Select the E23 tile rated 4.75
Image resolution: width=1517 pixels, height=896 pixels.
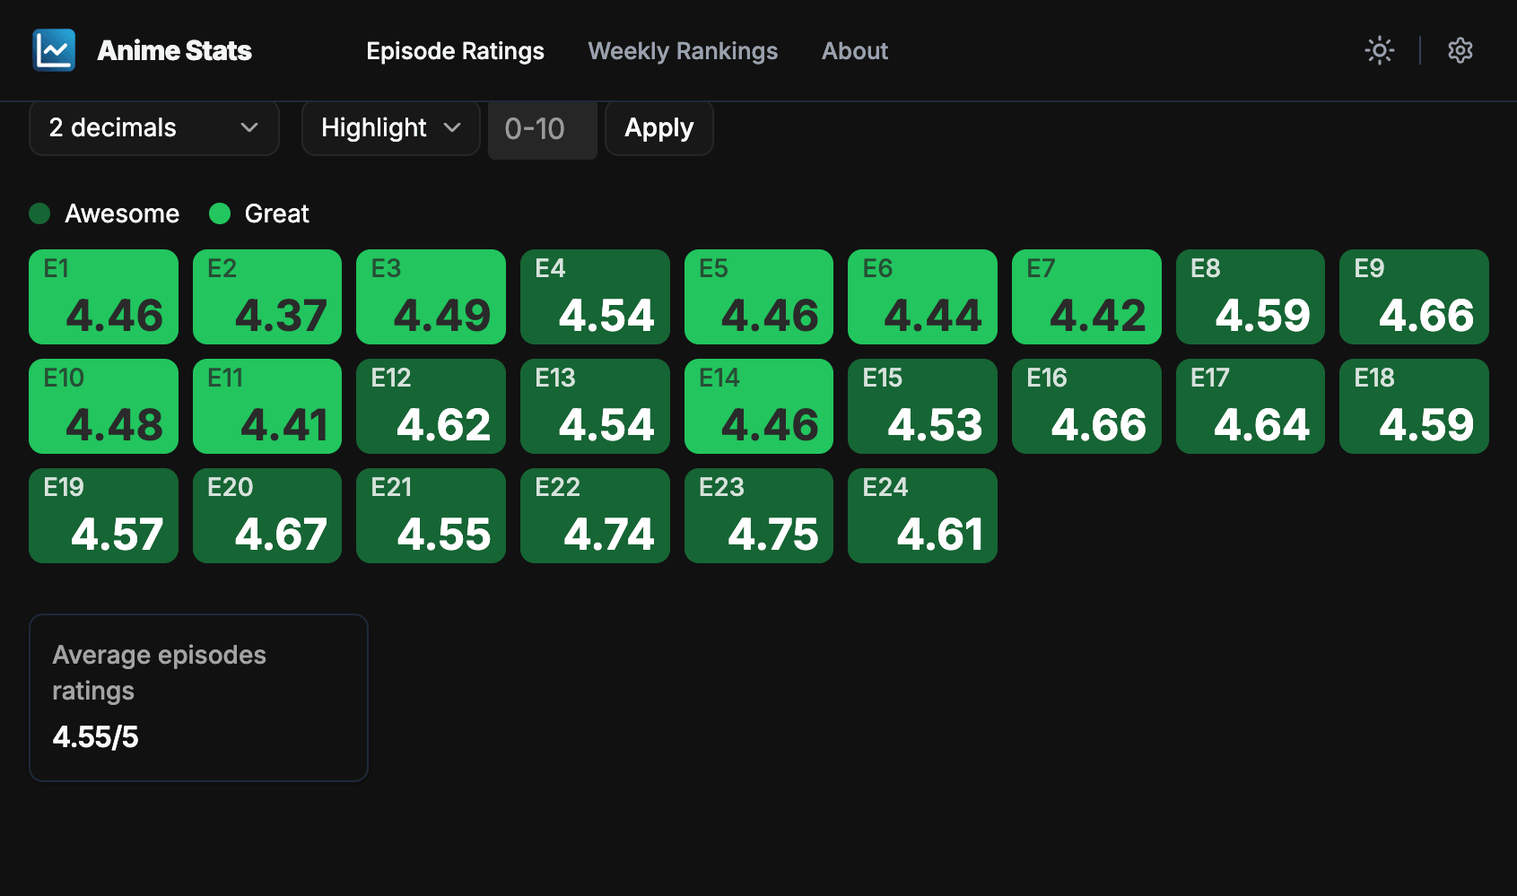point(758,516)
